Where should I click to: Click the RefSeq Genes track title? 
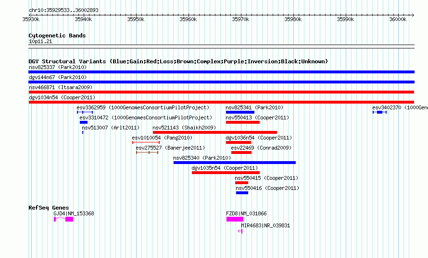(x=49, y=208)
